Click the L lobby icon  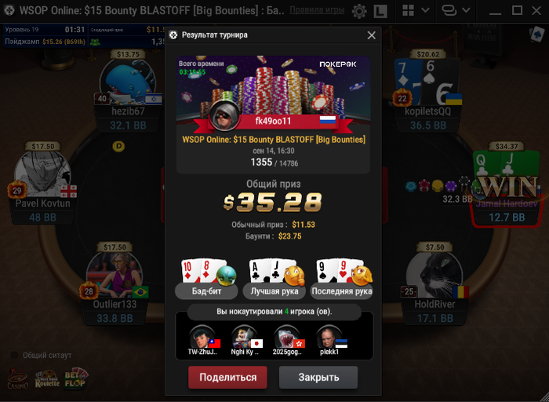(380, 11)
